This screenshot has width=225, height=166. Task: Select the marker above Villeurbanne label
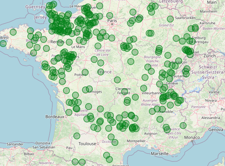click(144, 88)
